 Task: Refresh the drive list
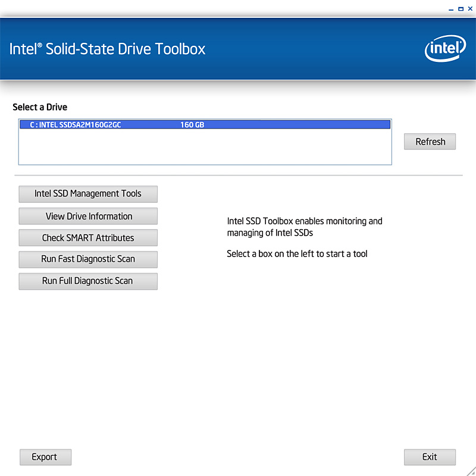point(430,142)
